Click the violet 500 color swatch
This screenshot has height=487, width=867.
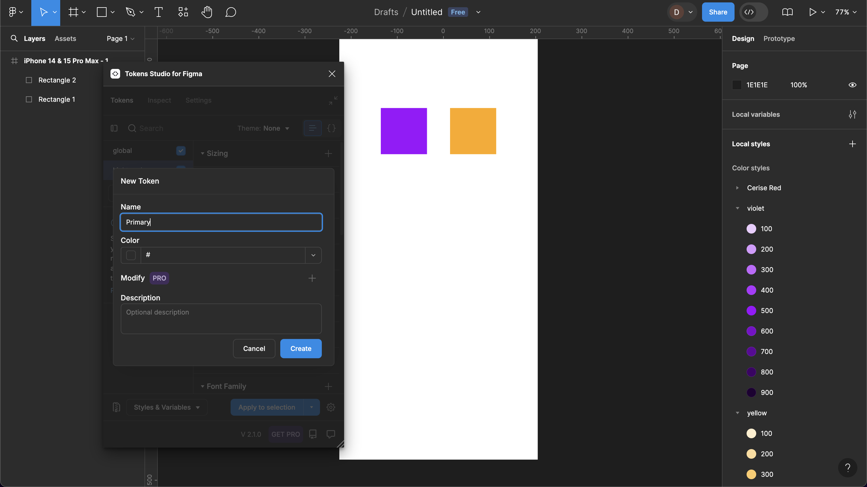751,311
